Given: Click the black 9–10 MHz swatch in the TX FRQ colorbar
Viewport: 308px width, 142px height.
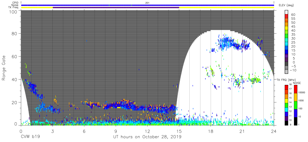Looking at the screenshot, I should coord(287,123).
